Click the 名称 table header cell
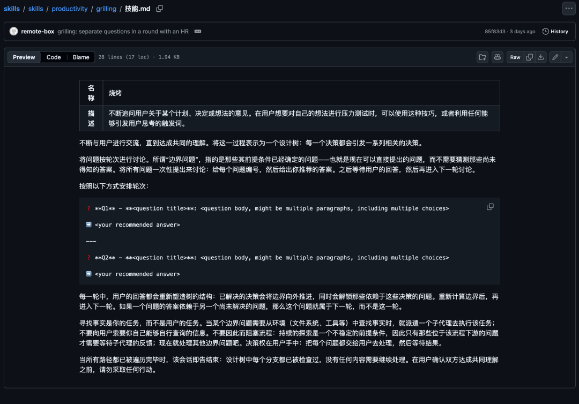The height and width of the screenshot is (404, 579). pyautogui.click(x=91, y=93)
